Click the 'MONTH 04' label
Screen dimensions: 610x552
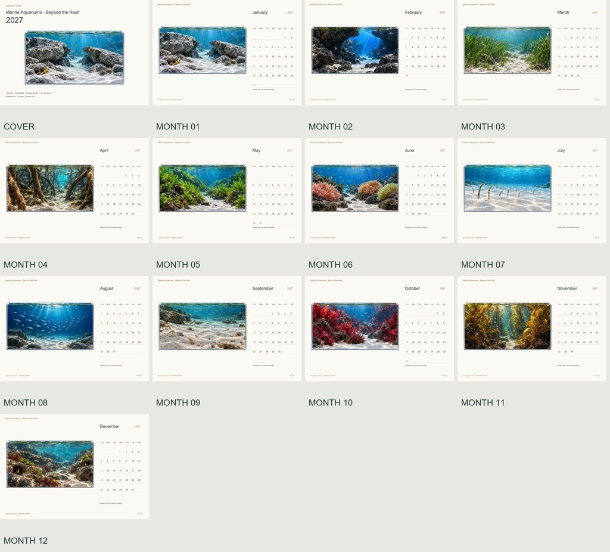click(25, 265)
